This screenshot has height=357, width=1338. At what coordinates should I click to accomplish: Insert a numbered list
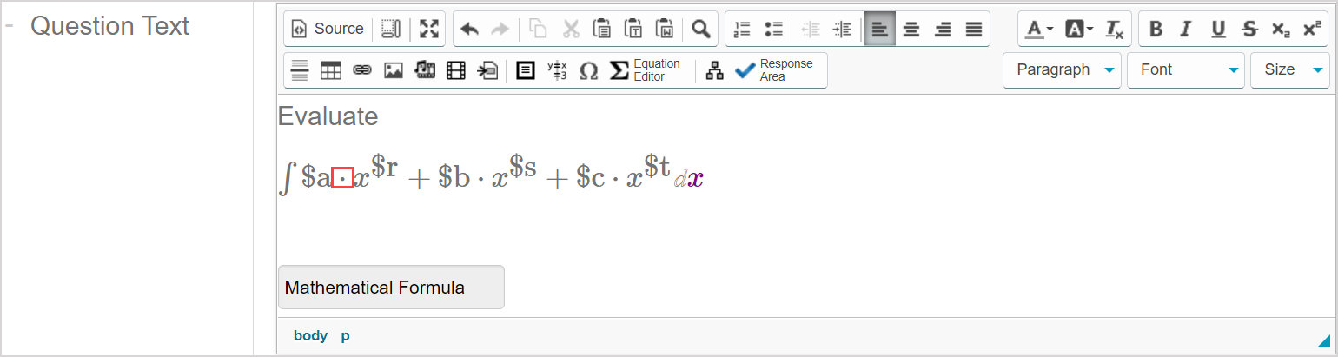point(743,29)
